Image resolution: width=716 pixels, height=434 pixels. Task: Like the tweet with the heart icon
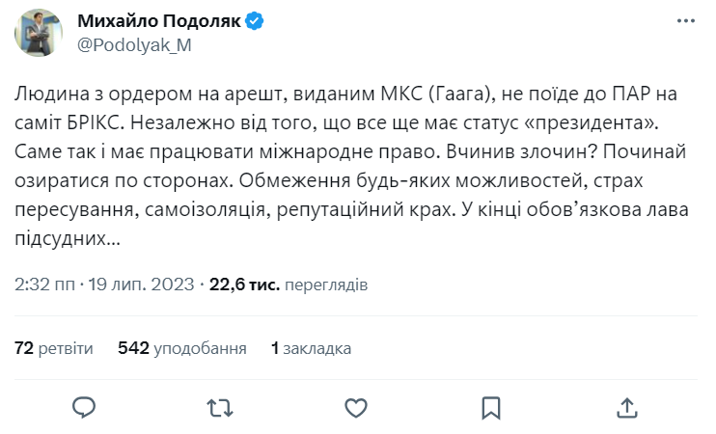356,407
